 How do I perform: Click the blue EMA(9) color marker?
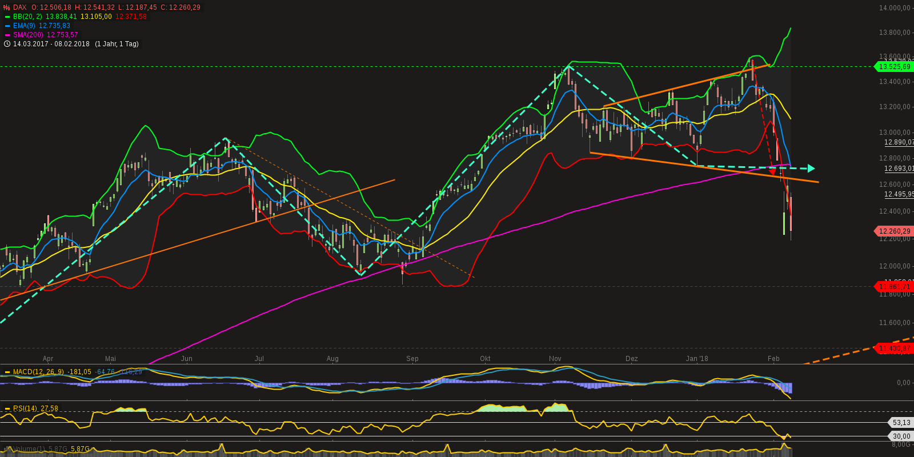click(7, 26)
